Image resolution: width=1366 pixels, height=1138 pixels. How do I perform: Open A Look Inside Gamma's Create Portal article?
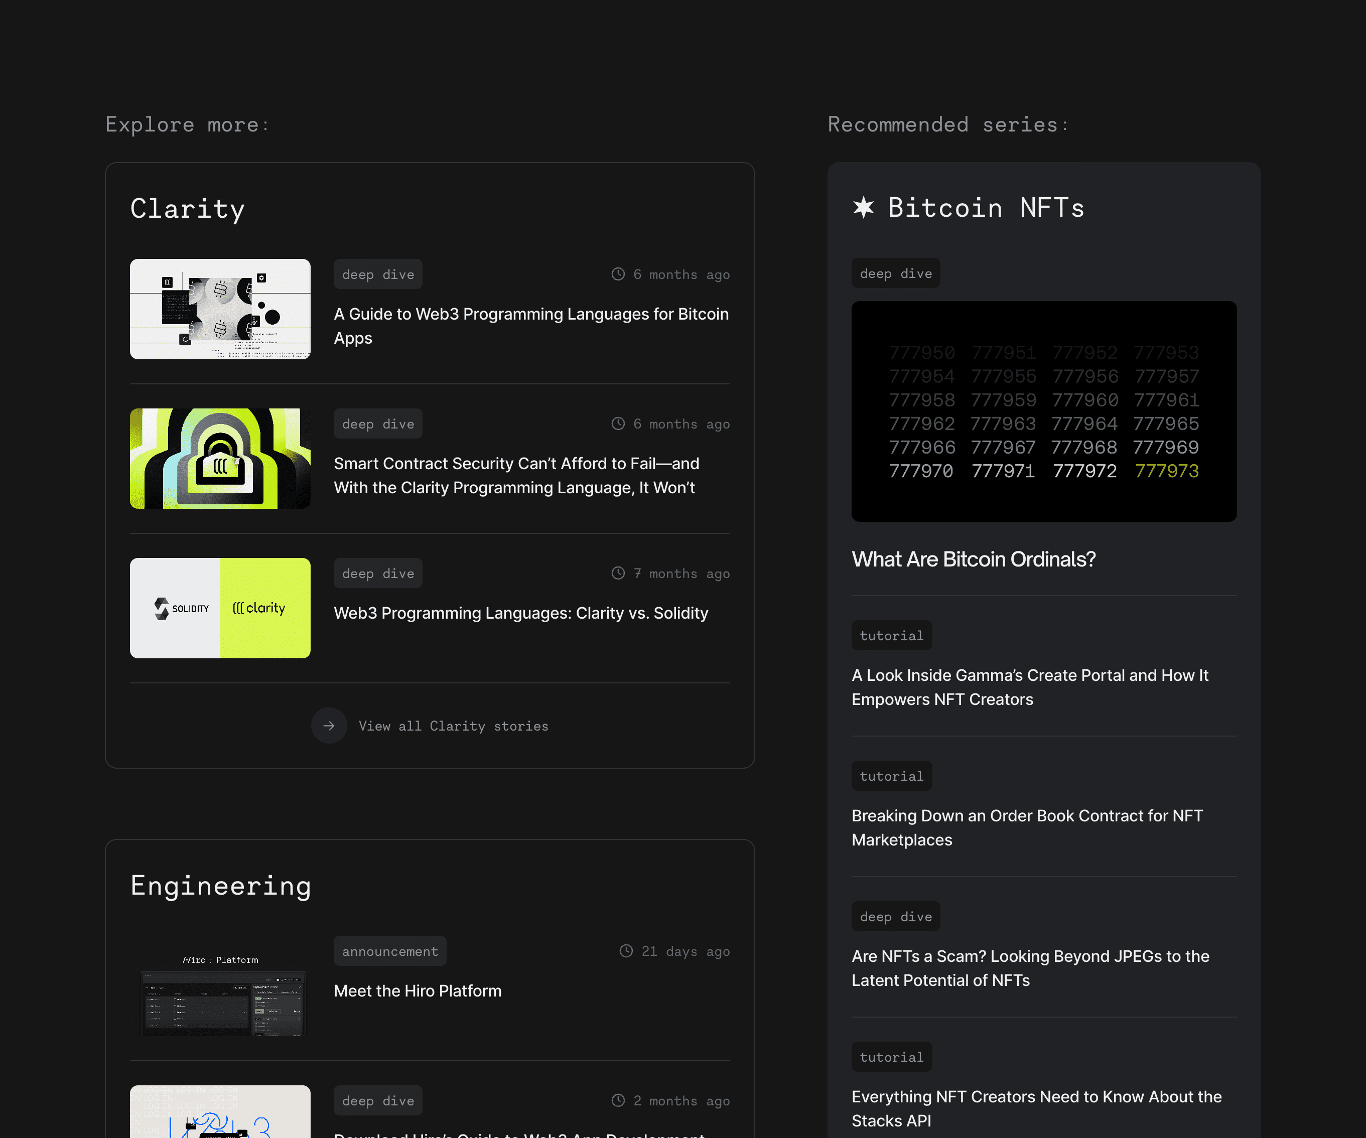click(x=1030, y=687)
